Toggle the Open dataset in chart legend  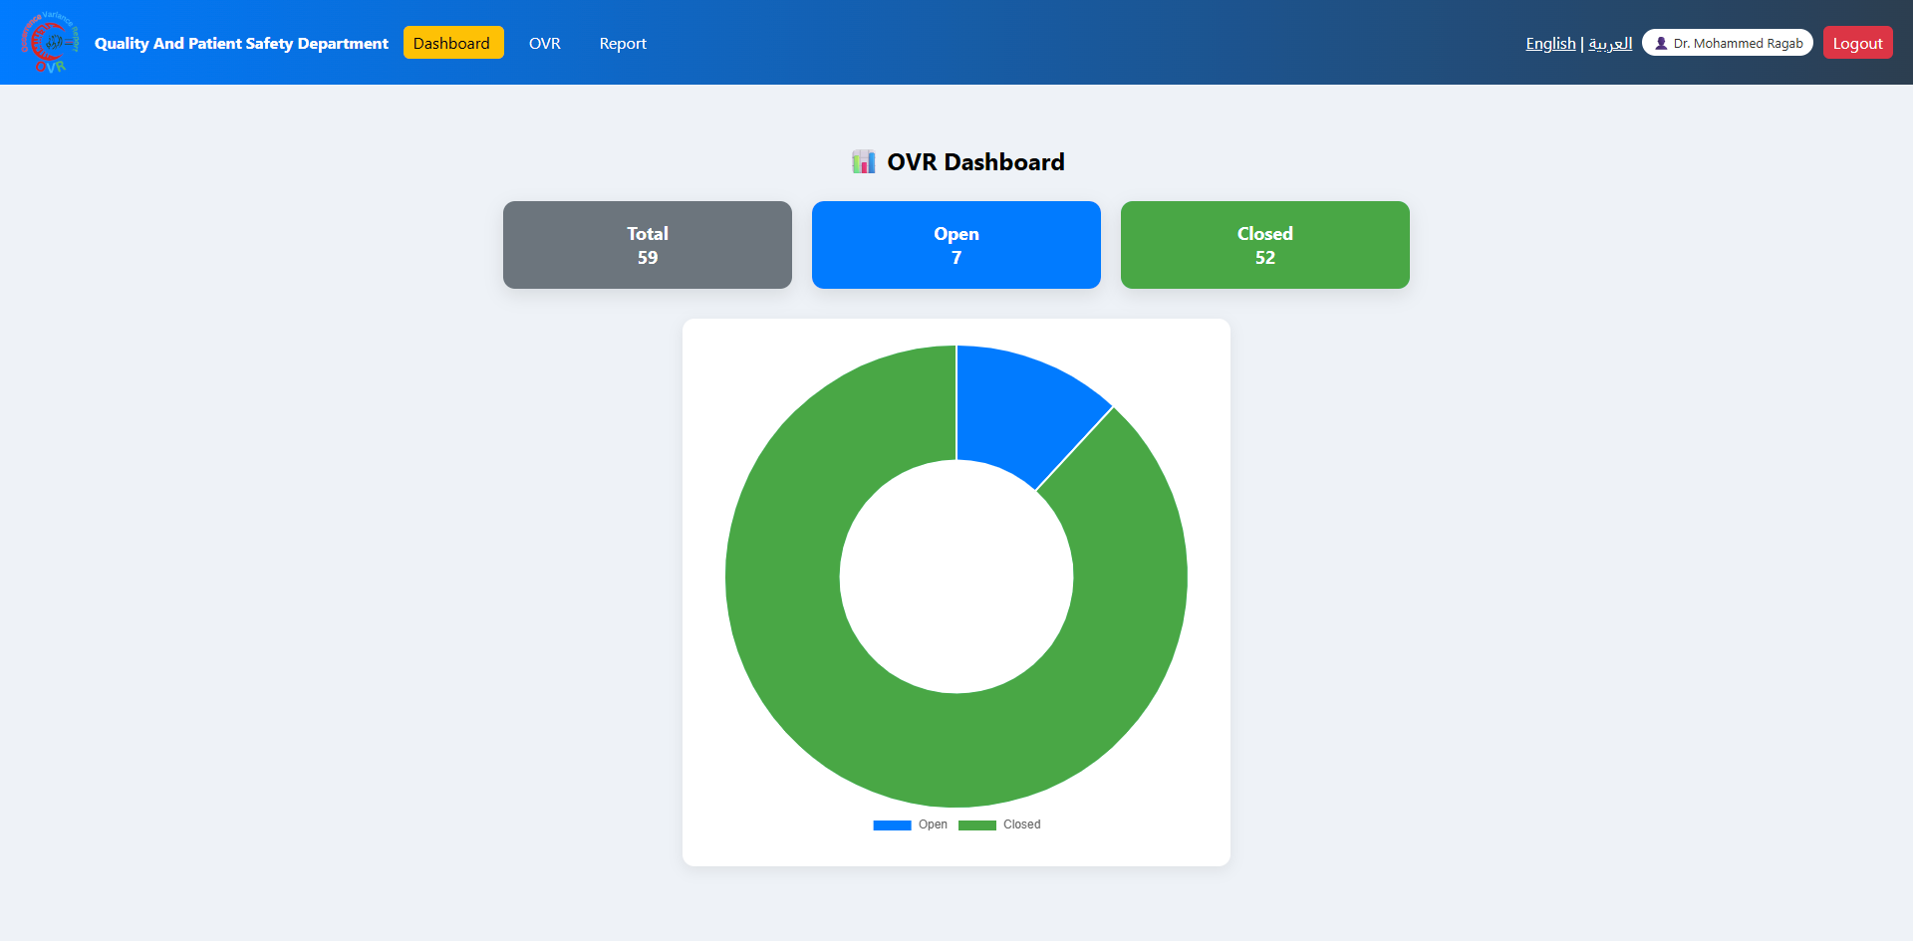coord(911,824)
